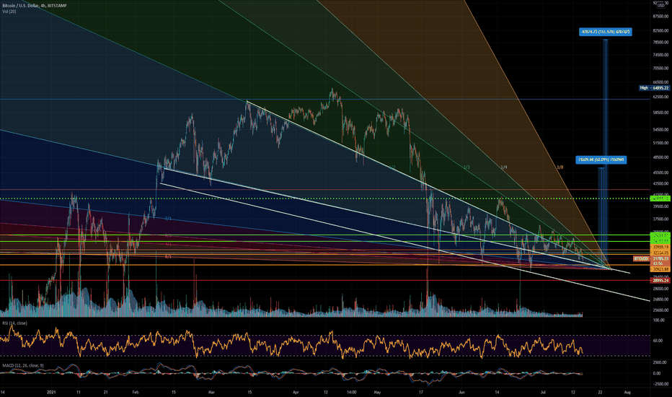This screenshot has height=397, width=672.
Task: Select the upper blue price-range measurement label
Action: [x=605, y=32]
